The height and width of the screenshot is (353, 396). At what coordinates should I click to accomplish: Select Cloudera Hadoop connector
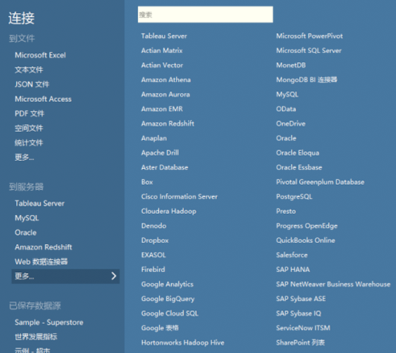(x=169, y=211)
